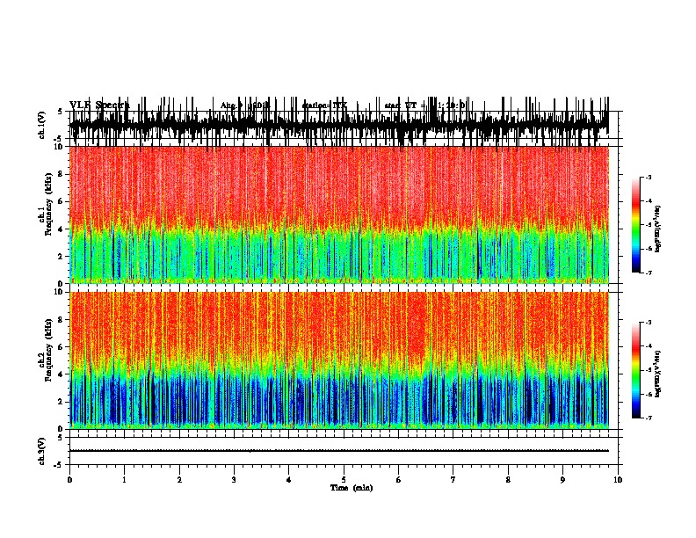Image resolution: width=696 pixels, height=538 pixels.
Task: Click the 6 kHz tick on ch.1 axis
Action: 61,201
